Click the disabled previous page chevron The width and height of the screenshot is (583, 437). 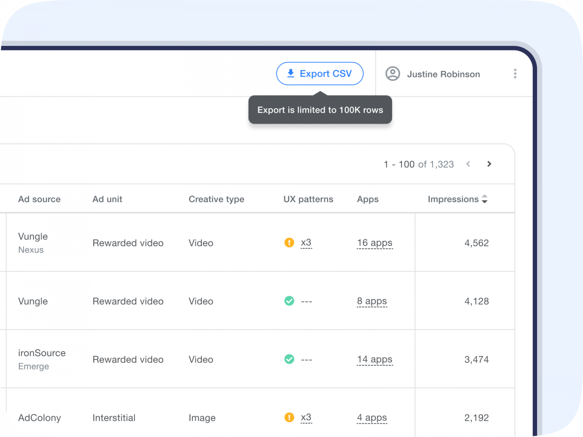468,164
